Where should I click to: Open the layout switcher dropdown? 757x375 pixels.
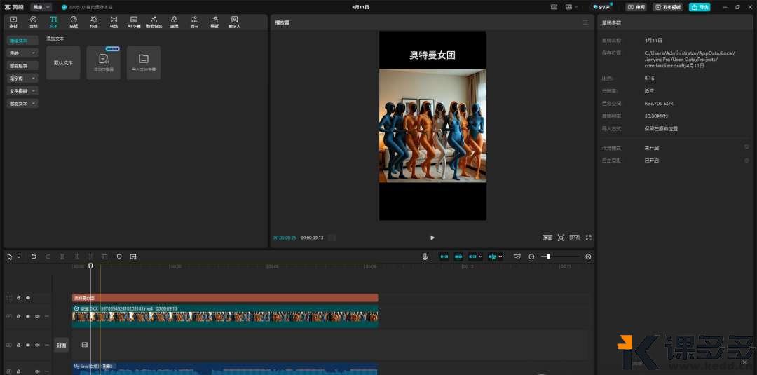pos(572,7)
